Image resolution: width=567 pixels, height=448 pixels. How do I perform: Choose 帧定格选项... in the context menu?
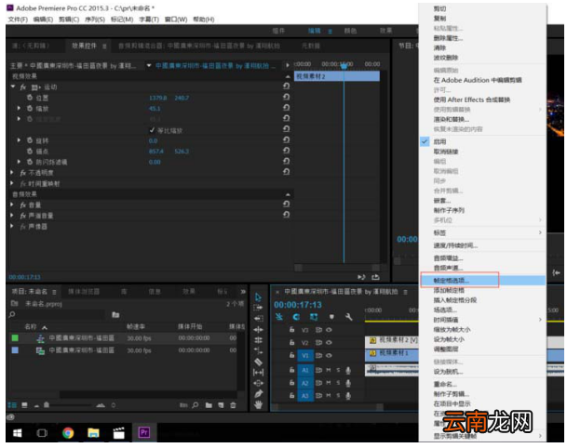click(483, 280)
